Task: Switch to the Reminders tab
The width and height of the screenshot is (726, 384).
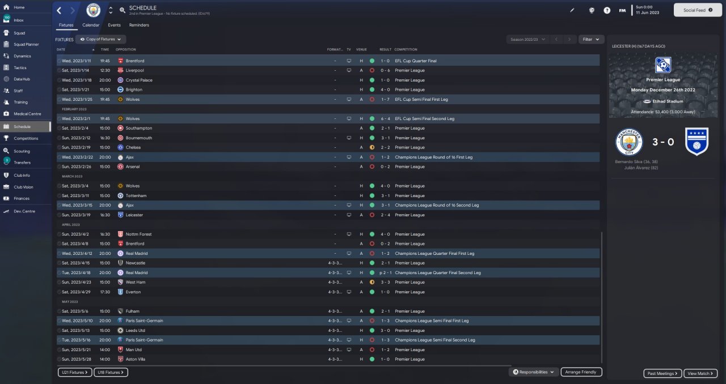Action: 139,25
